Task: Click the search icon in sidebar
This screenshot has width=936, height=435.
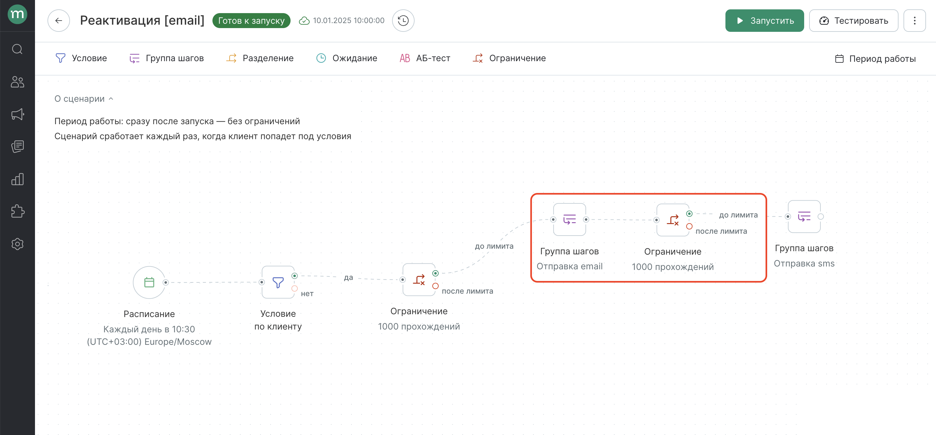Action: click(17, 49)
